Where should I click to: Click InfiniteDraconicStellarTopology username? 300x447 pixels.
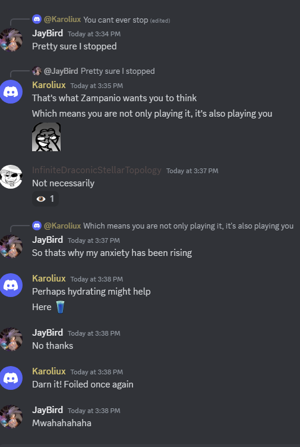(97, 170)
